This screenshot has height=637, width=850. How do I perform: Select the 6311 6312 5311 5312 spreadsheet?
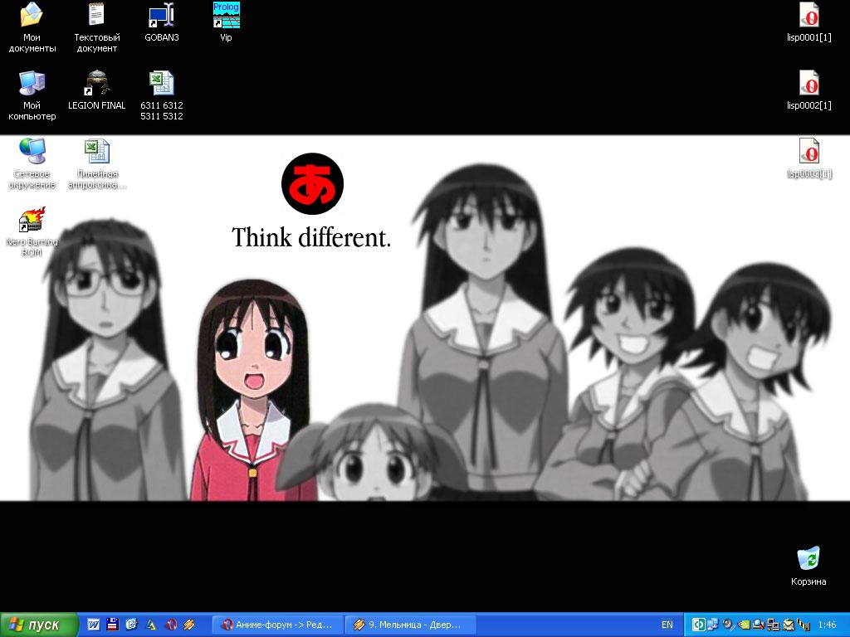(x=162, y=95)
